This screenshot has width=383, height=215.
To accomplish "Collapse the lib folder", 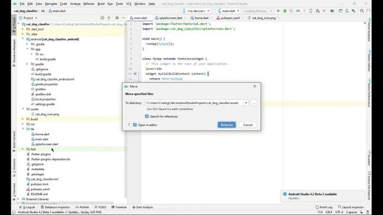I will tap(23, 129).
